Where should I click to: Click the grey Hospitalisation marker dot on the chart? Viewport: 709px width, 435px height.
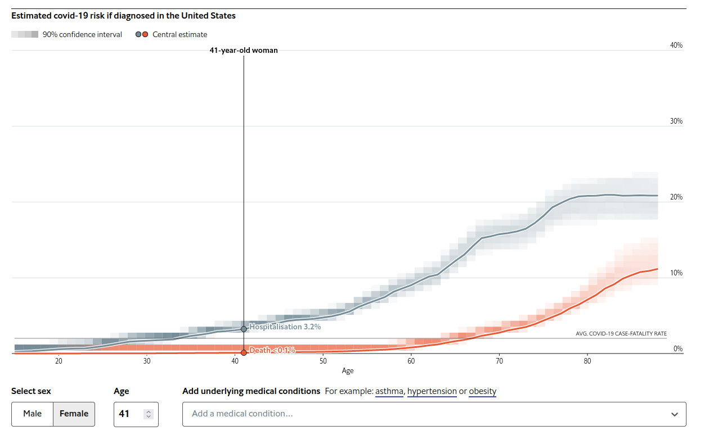pyautogui.click(x=244, y=329)
